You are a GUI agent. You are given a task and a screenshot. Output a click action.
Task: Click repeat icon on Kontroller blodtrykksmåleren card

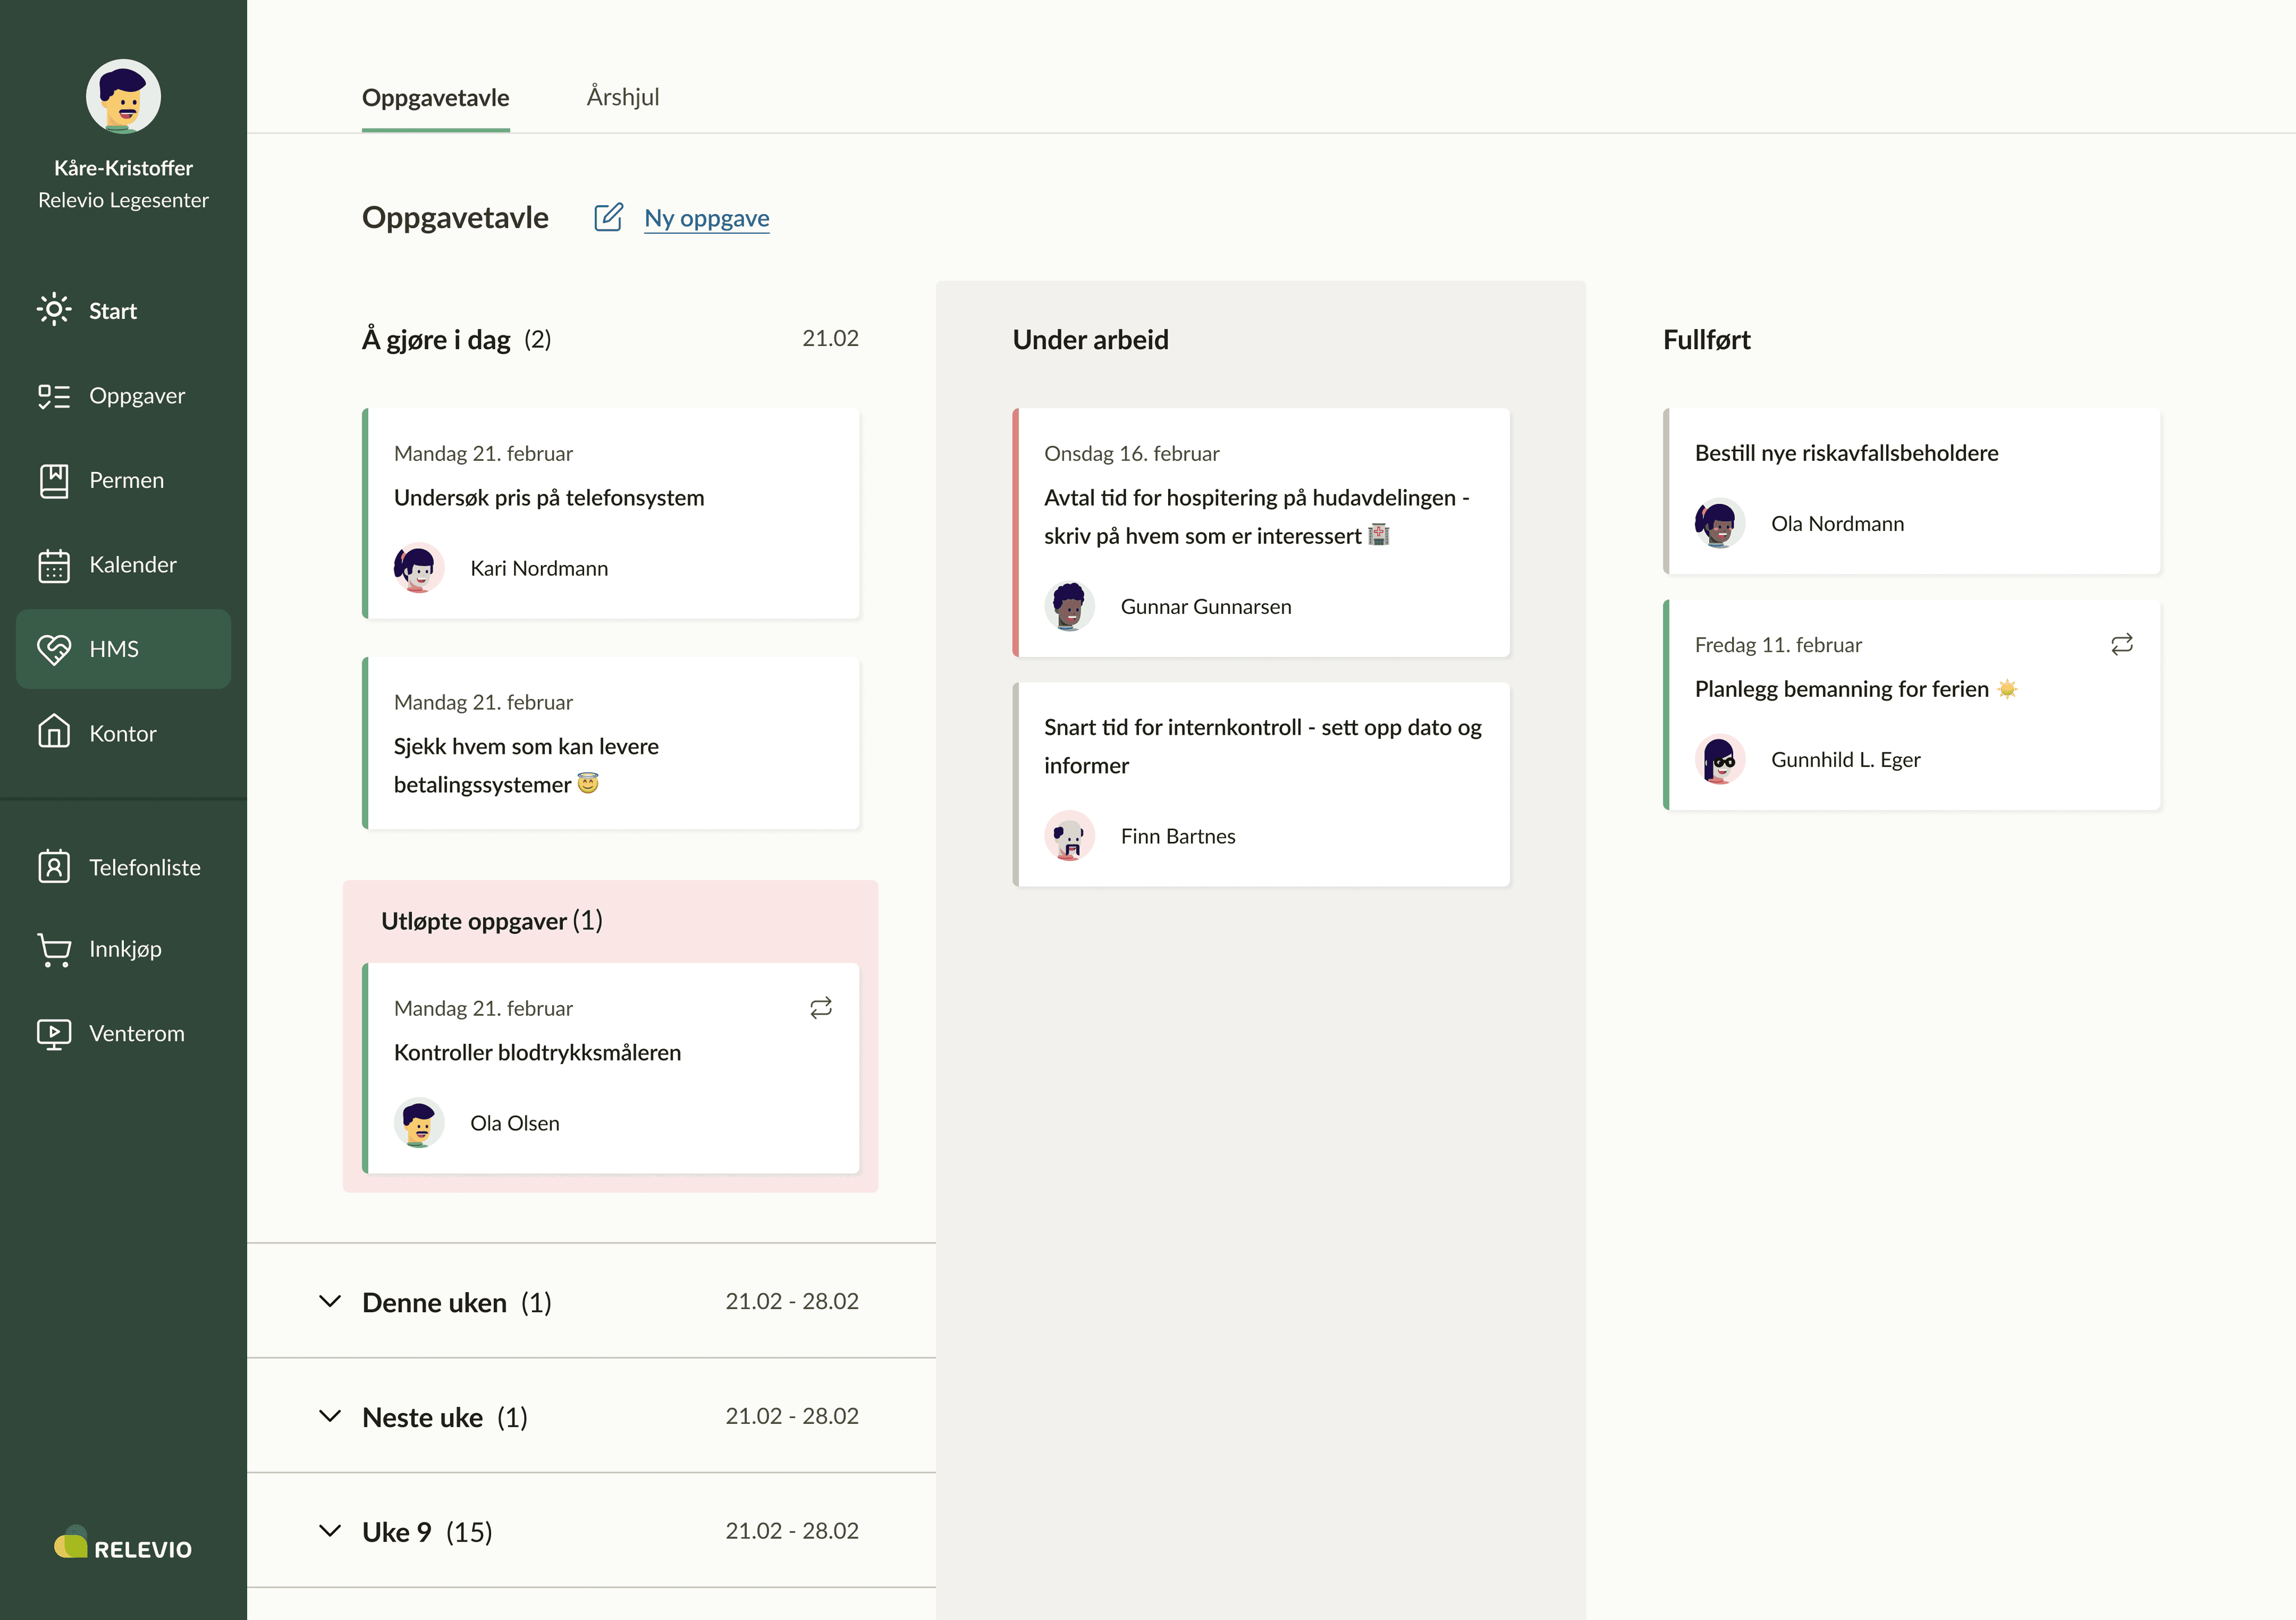[x=821, y=1008]
